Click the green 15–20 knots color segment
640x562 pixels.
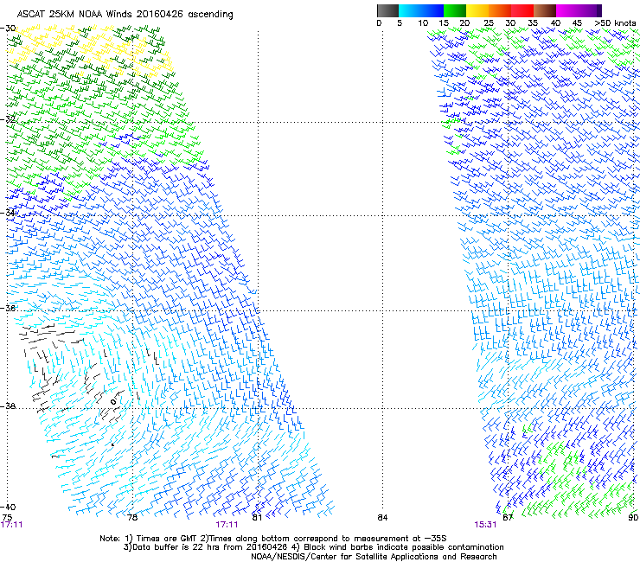(x=455, y=10)
